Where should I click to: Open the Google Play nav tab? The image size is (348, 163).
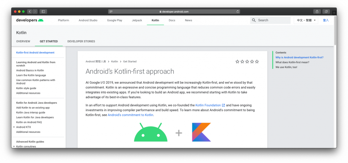[x=115, y=20]
